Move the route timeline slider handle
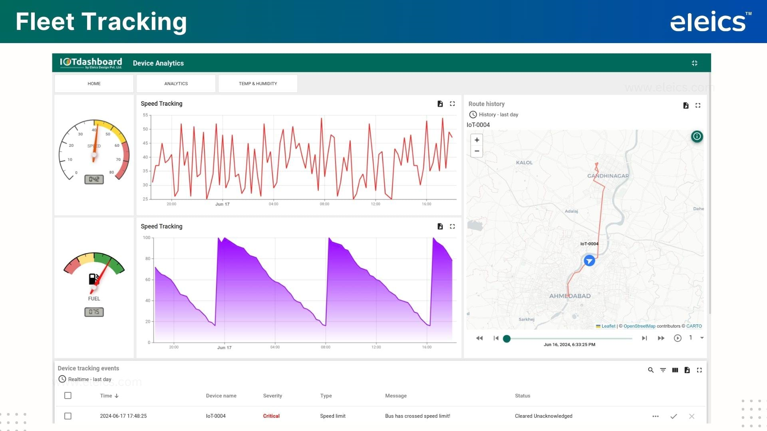The width and height of the screenshot is (767, 431). coord(507,338)
